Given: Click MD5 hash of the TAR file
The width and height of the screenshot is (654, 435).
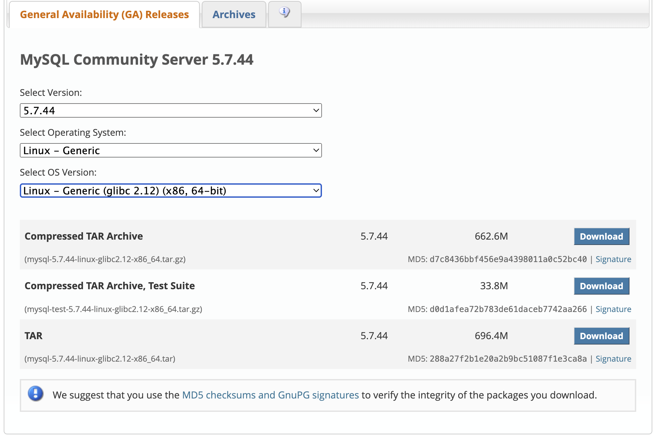Looking at the screenshot, I should 508,359.
